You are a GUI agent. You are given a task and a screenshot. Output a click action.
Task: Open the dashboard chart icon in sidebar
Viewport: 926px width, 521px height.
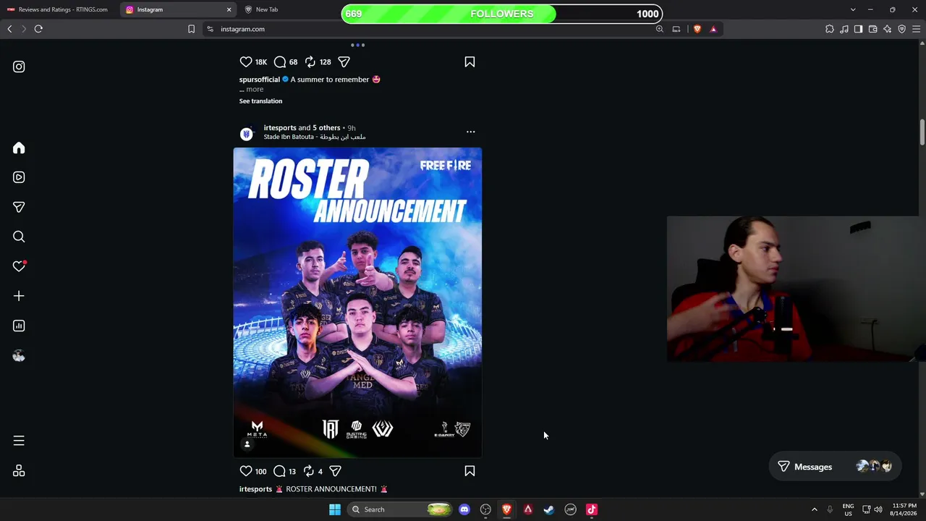(19, 326)
